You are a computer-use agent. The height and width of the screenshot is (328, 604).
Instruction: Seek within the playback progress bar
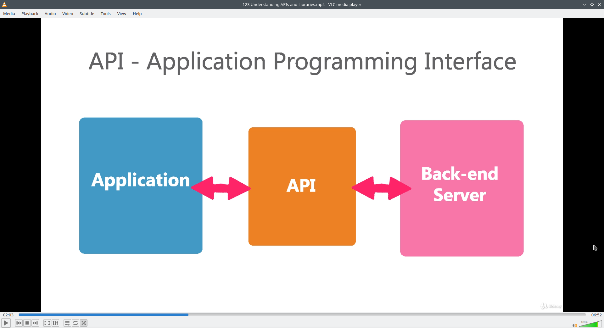302,315
